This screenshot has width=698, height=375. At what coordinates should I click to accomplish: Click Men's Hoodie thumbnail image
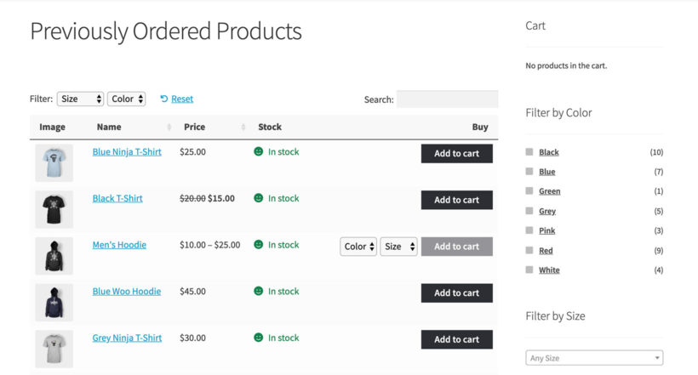pos(54,256)
